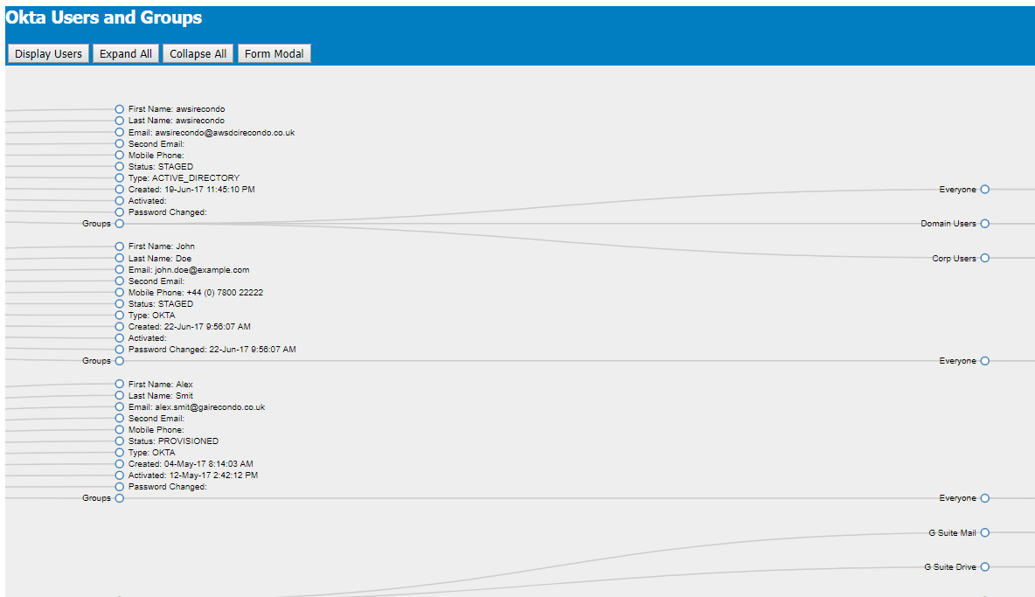Select the G Suite Drive node circle
The width and height of the screenshot is (1035, 597).
985,566
